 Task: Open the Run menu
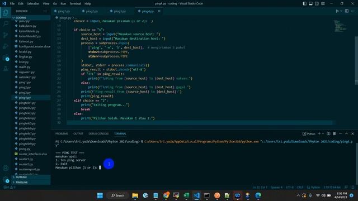pyautogui.click(x=63, y=3)
